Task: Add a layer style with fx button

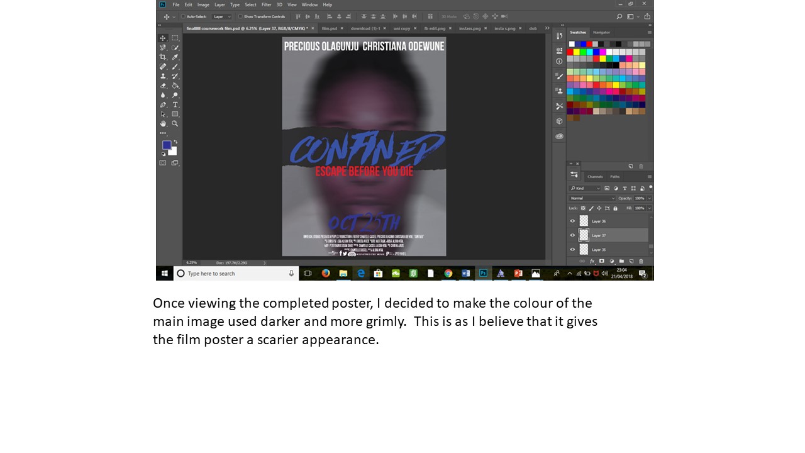Action: (x=592, y=261)
